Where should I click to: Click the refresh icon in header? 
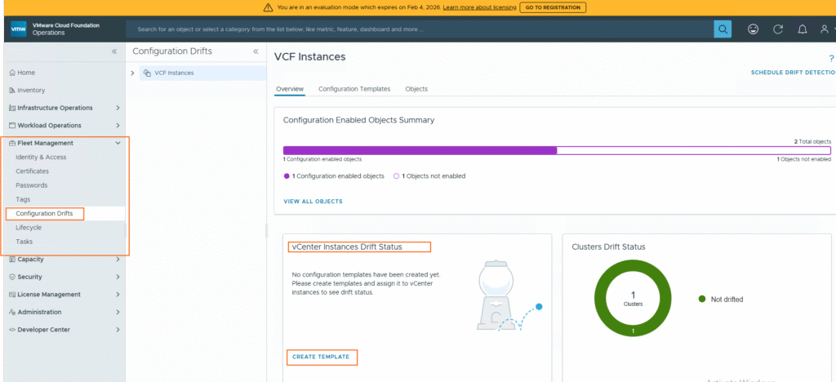778,29
